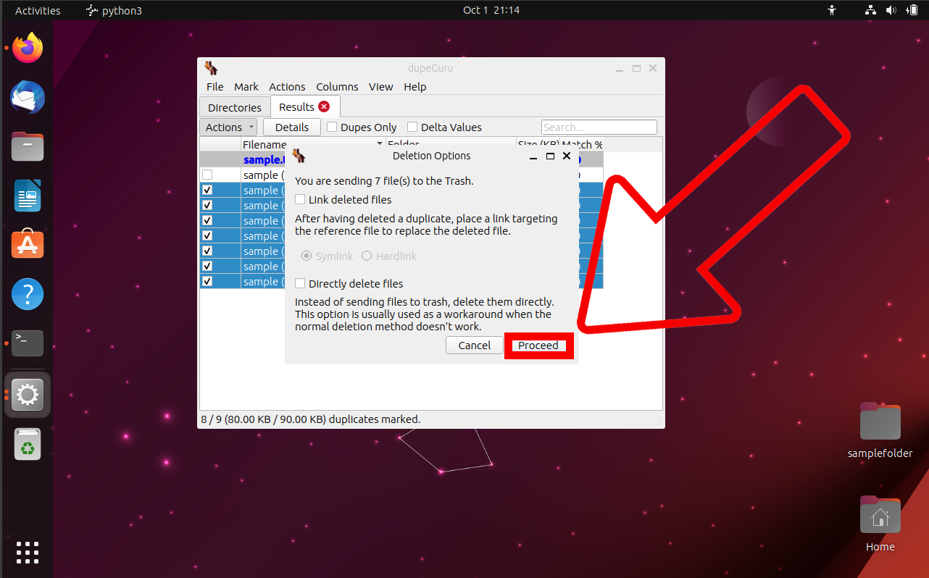The image size is (929, 578).
Task: Open the Mark menu
Action: tap(246, 86)
